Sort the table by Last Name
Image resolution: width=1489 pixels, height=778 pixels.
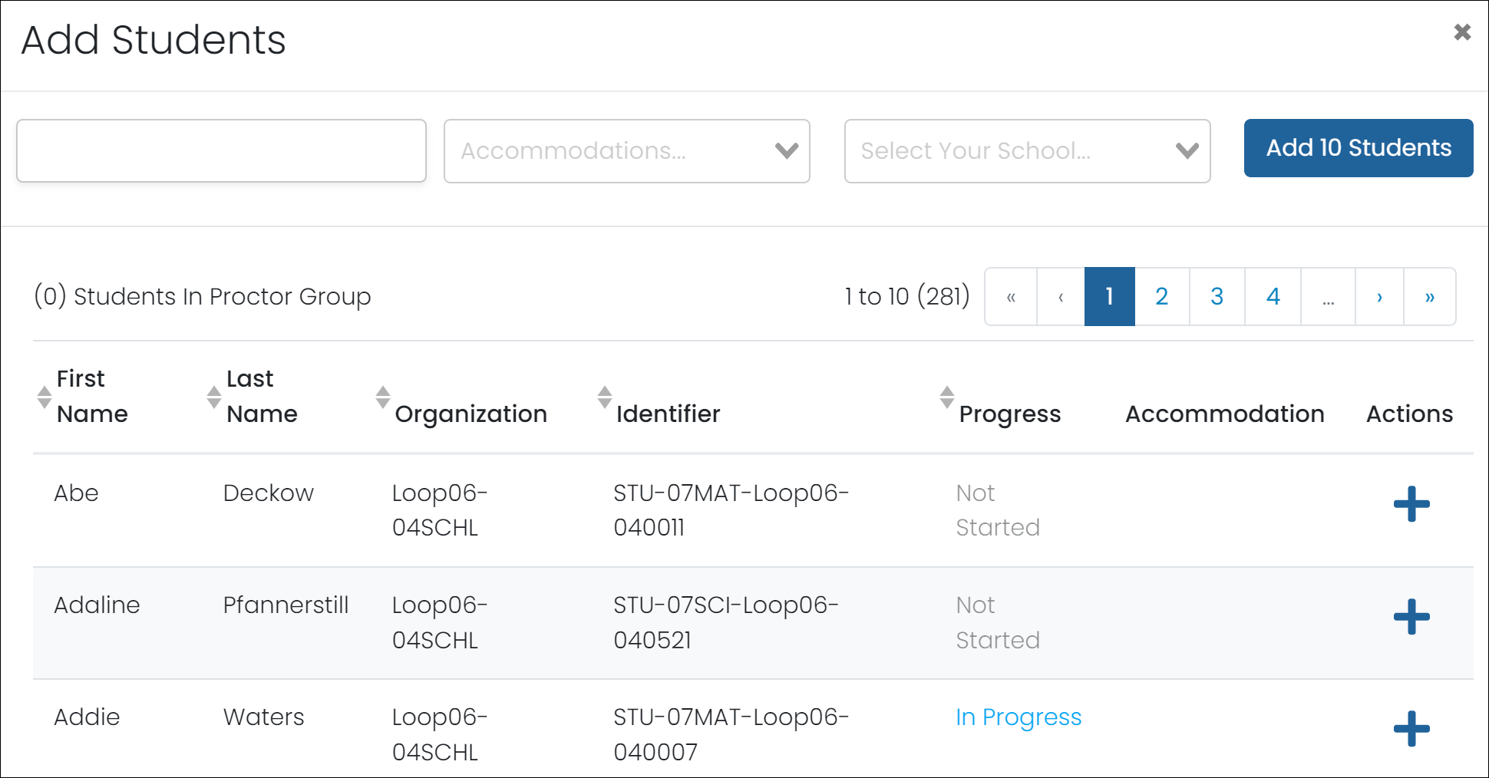point(214,396)
